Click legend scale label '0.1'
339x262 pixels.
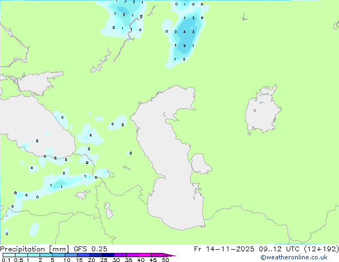pos(6,260)
